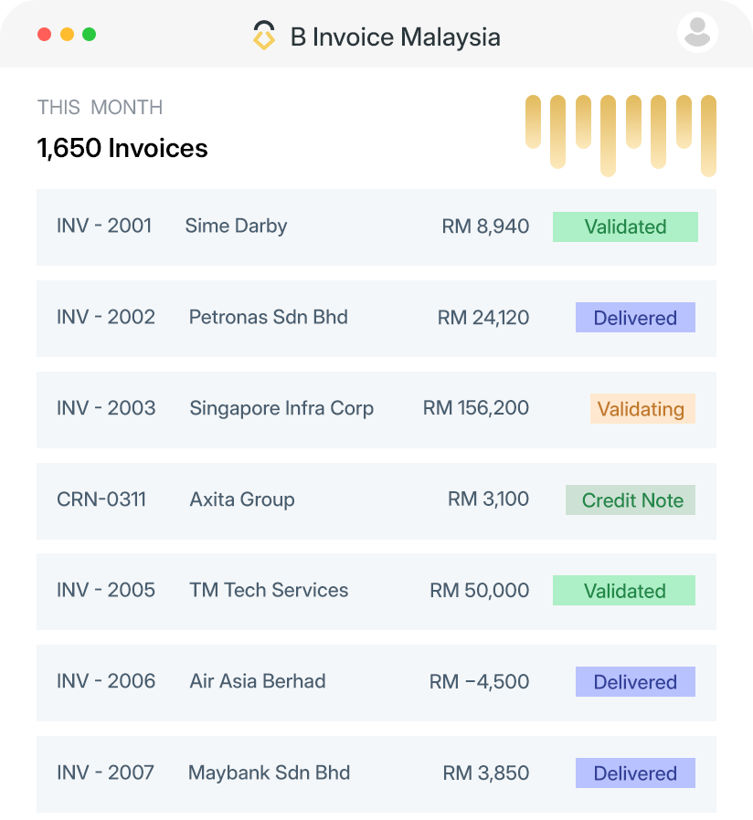Click the red close window dot

click(x=45, y=34)
